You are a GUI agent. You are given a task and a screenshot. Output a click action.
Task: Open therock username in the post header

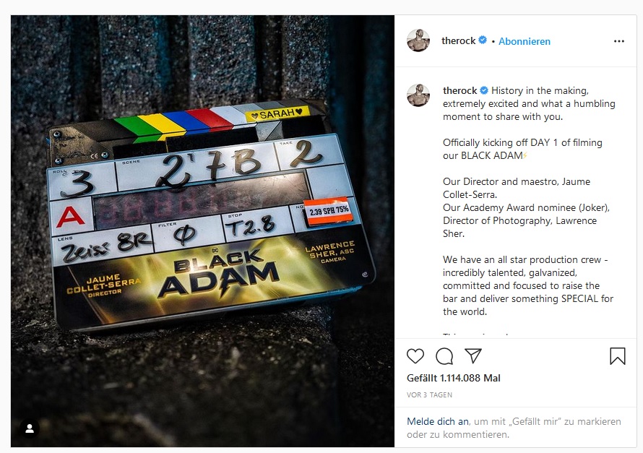(x=458, y=40)
